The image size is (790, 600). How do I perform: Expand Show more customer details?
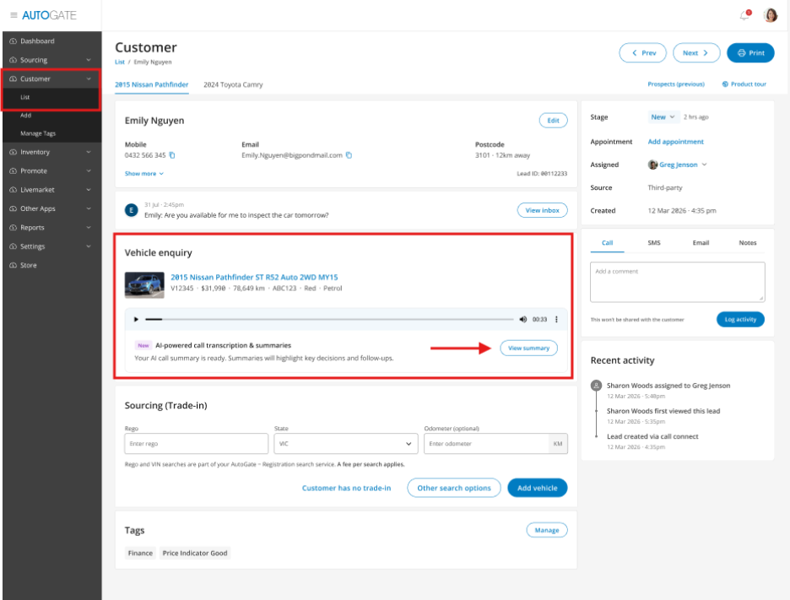click(144, 174)
